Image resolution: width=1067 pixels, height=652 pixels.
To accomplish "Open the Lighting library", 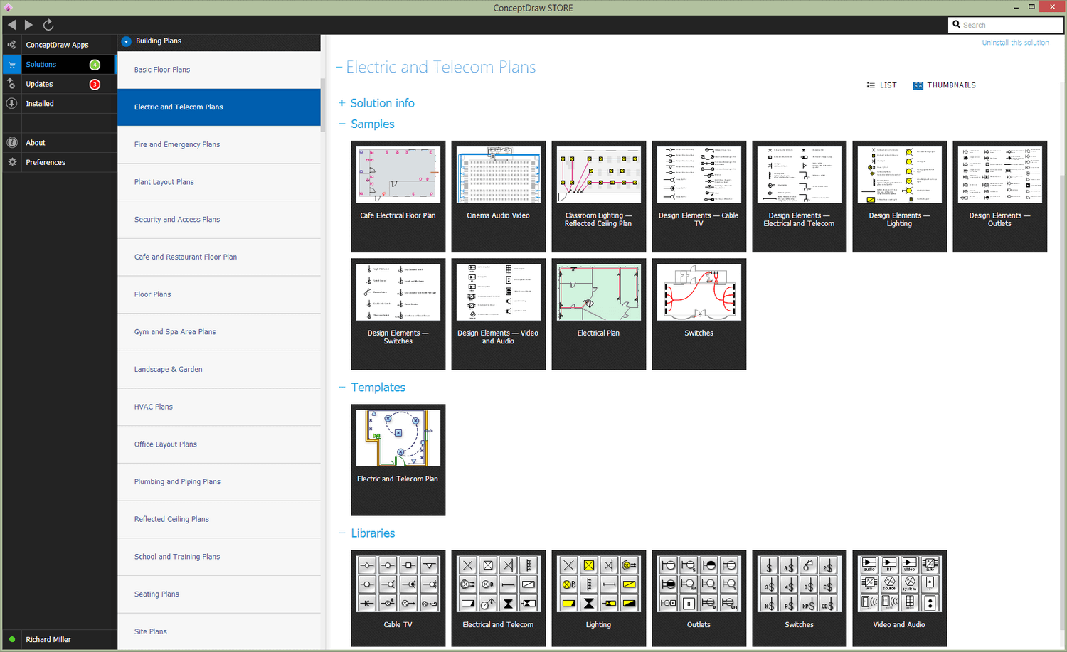I will click(x=599, y=598).
